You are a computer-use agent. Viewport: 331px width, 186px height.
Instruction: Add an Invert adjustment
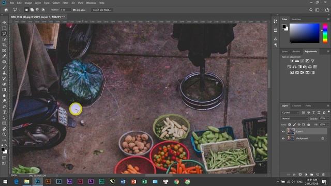point(292,72)
